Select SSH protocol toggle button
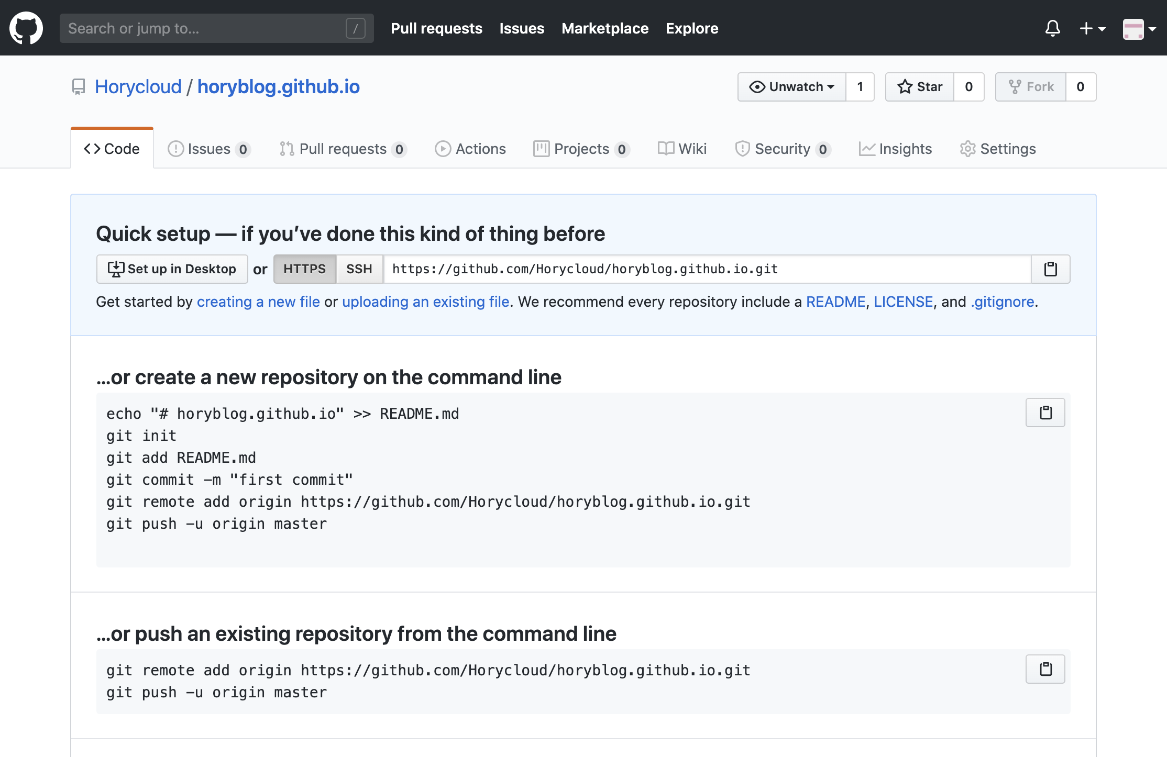The width and height of the screenshot is (1167, 757). point(358,269)
